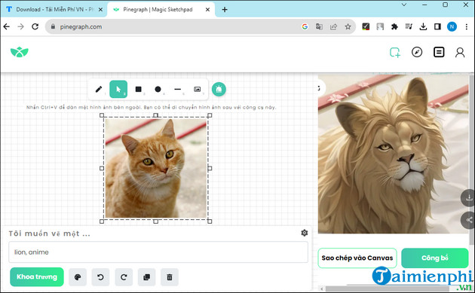The image size is (475, 293).
Task: Click the Công bố publish button
Action: [435, 258]
